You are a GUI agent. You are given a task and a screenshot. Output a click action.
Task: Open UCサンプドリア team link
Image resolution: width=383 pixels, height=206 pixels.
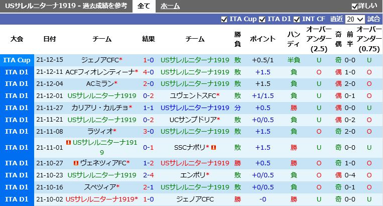tap(193, 120)
